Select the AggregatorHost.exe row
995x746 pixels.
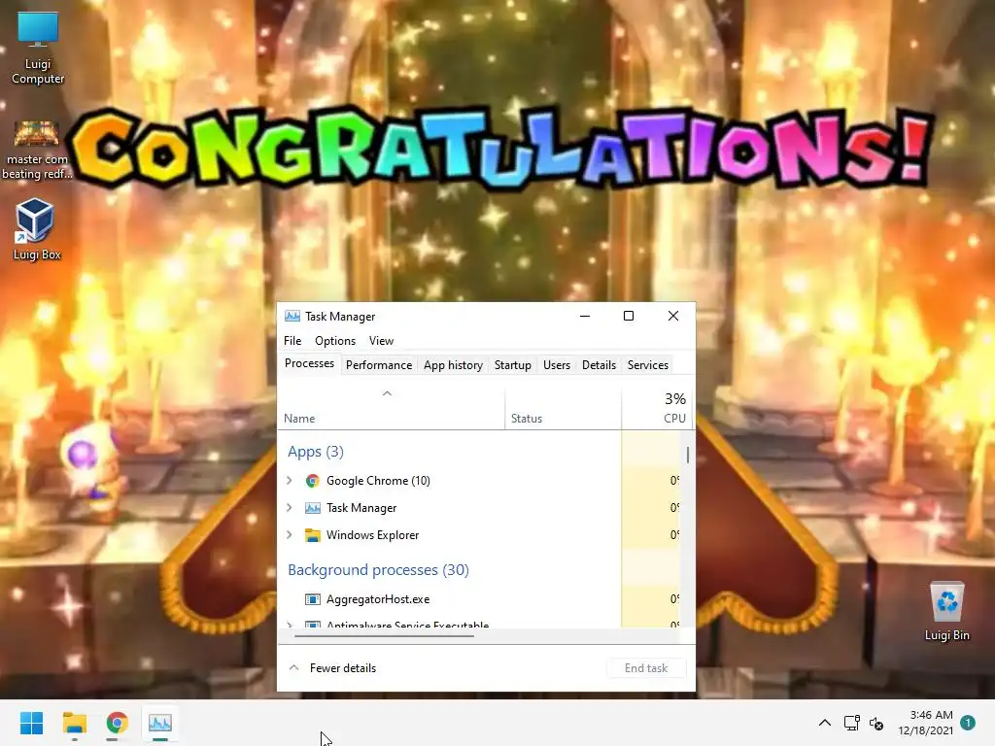click(479, 599)
